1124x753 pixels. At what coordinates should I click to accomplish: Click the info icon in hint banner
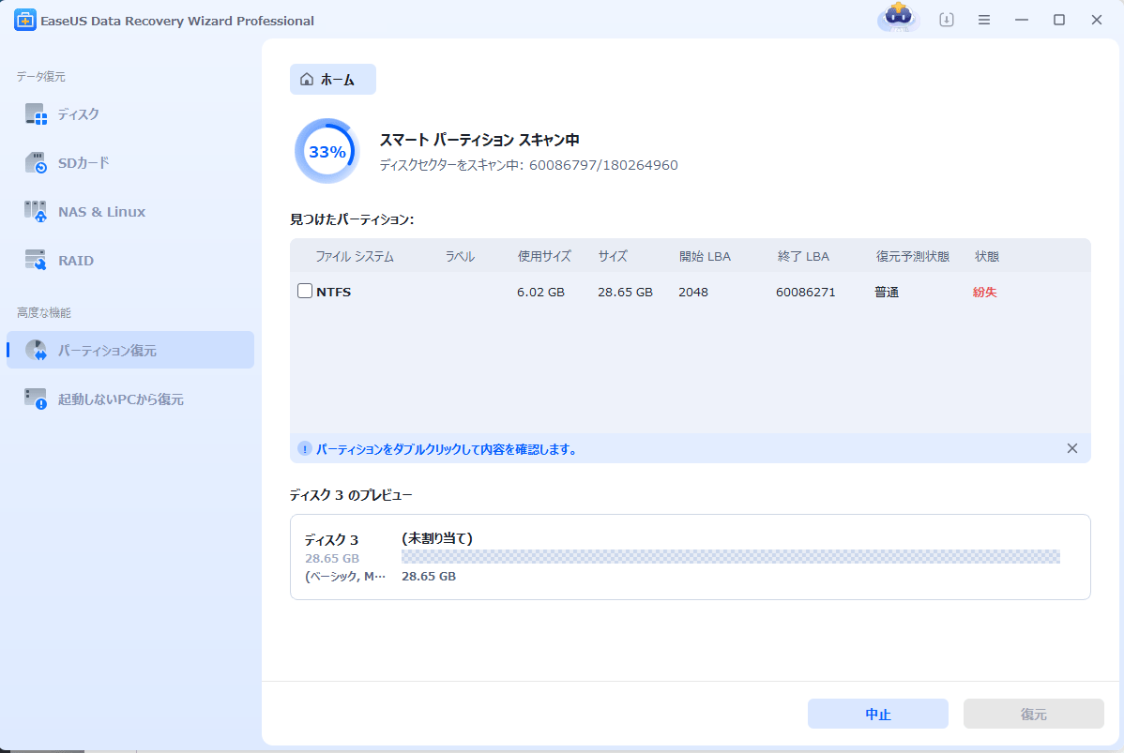pos(304,449)
